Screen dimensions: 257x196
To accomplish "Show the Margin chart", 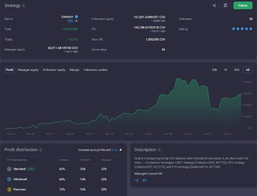I will coord(75,70).
